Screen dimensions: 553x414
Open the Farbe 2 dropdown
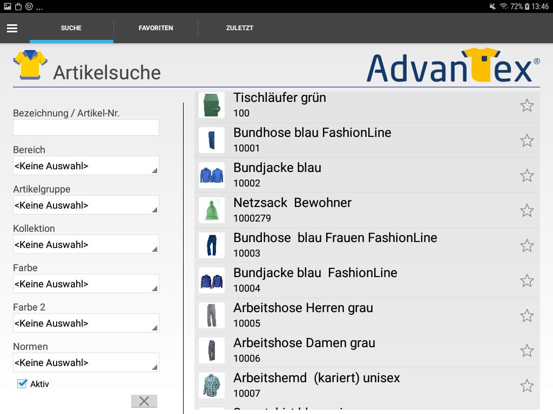click(x=86, y=323)
